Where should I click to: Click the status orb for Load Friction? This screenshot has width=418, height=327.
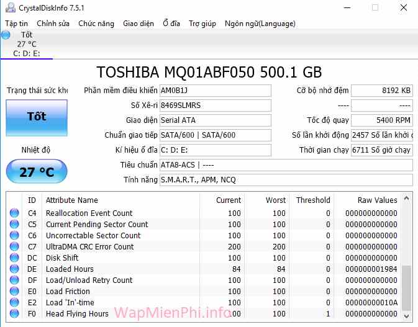pyautogui.click(x=14, y=291)
